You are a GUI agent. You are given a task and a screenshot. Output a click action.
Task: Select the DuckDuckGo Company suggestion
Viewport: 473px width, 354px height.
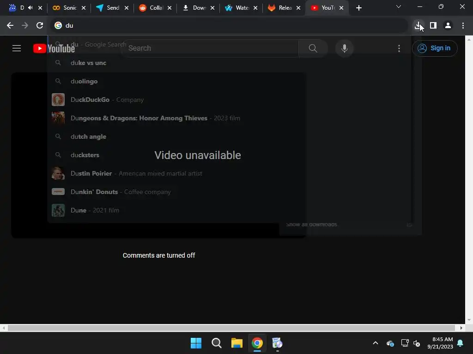pos(229,100)
